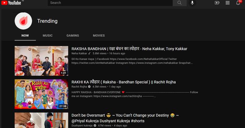Image resolution: width=245 pixels, height=128 pixels.
Task: Open the create video icon
Action: 217,3
